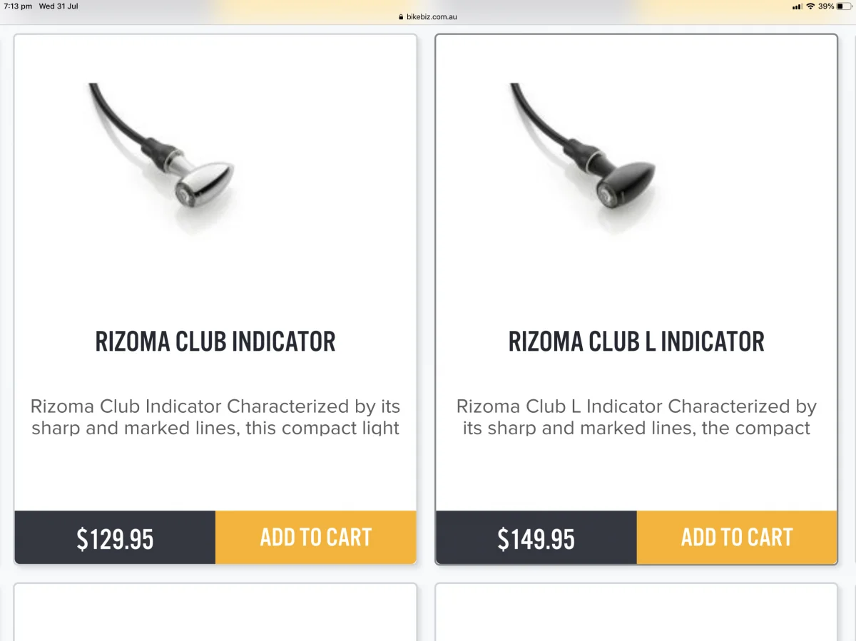The image size is (856, 641).
Task: Open the Rizoma Club L Indicator title link
Action: click(636, 342)
